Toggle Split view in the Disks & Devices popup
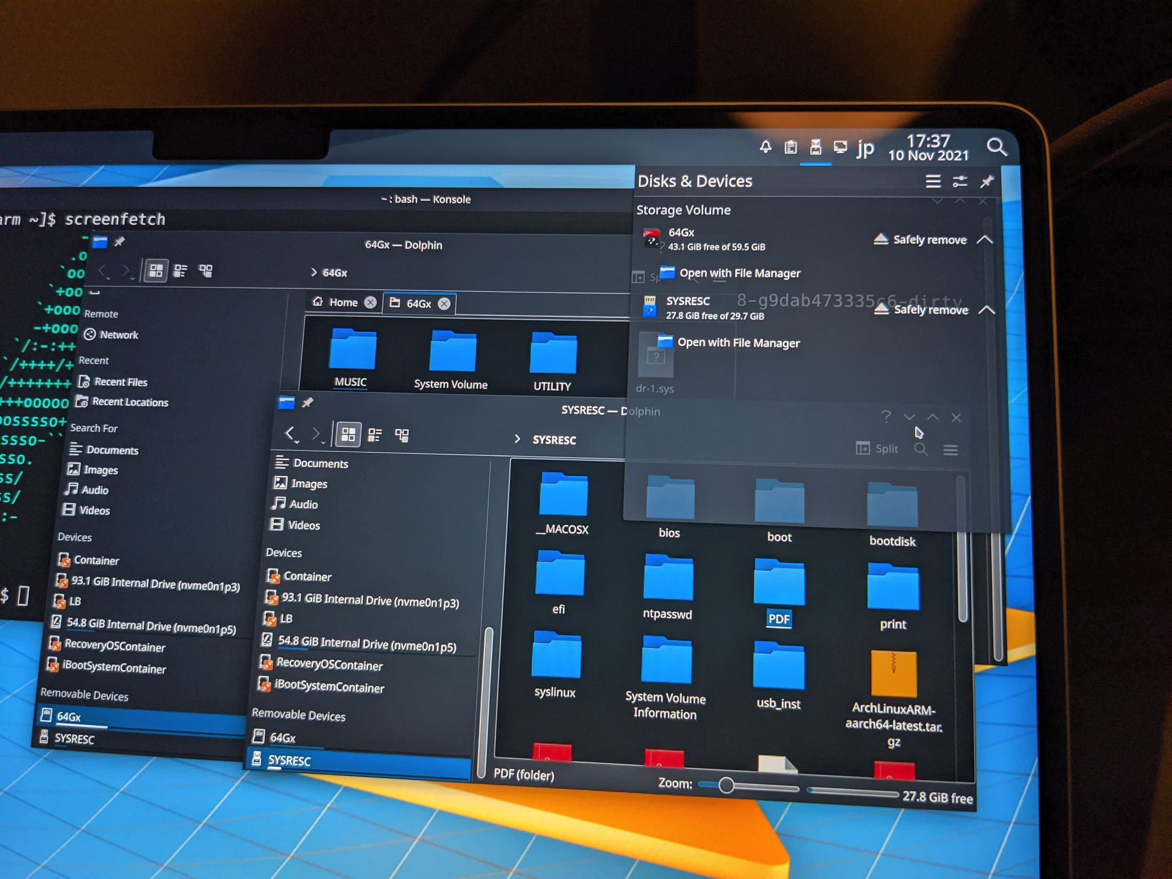This screenshot has width=1172, height=879. pos(877,449)
